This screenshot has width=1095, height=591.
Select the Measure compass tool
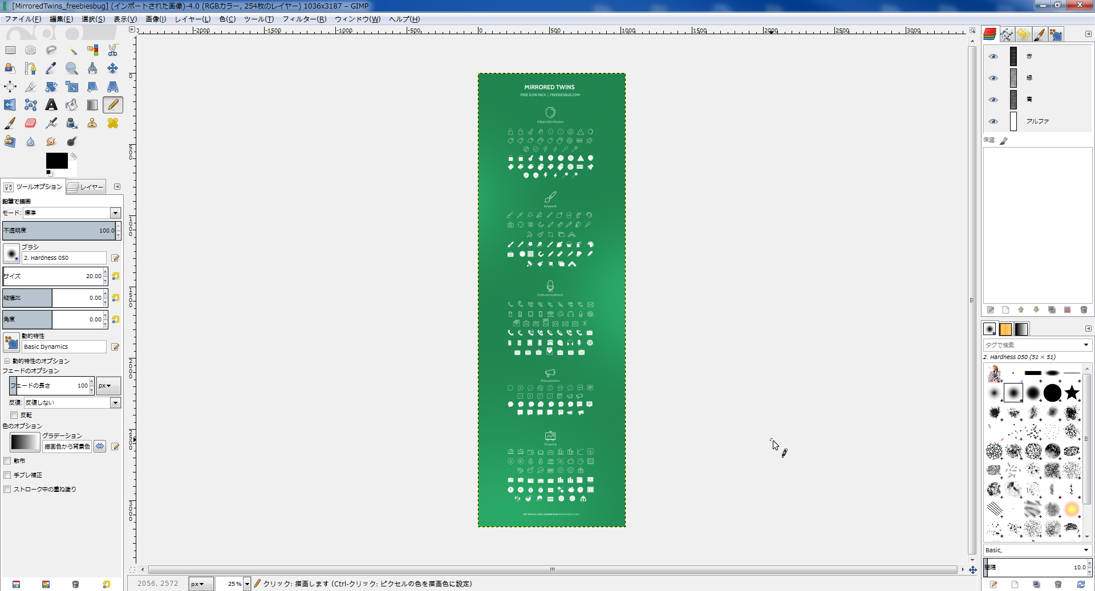[92, 68]
